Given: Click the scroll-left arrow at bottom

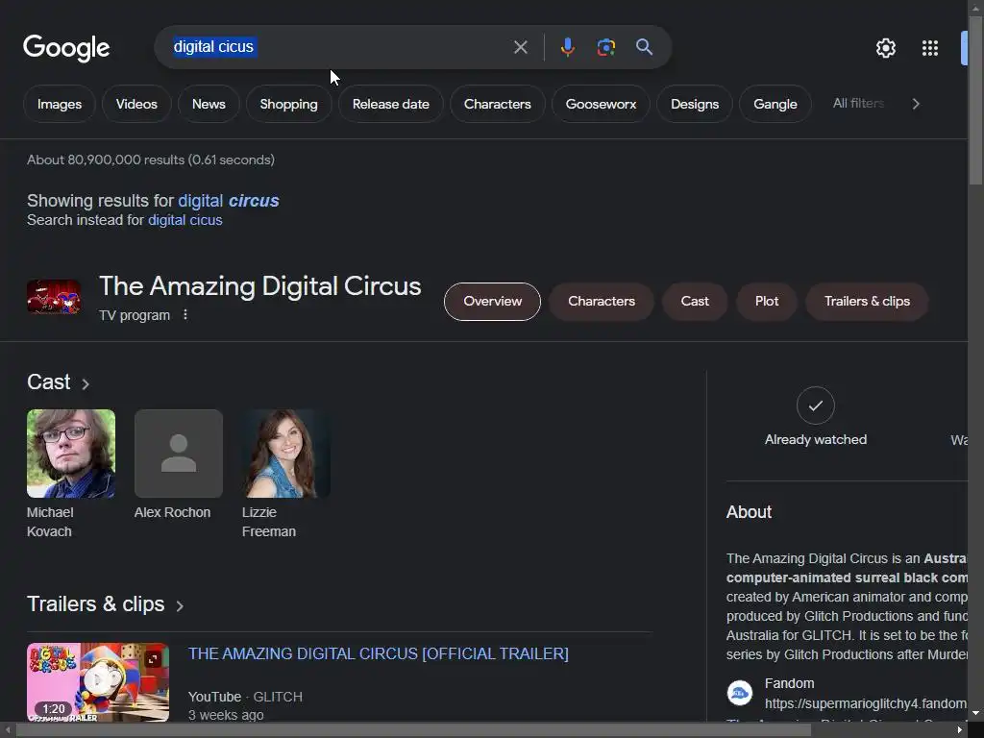Looking at the screenshot, I should tap(7, 730).
